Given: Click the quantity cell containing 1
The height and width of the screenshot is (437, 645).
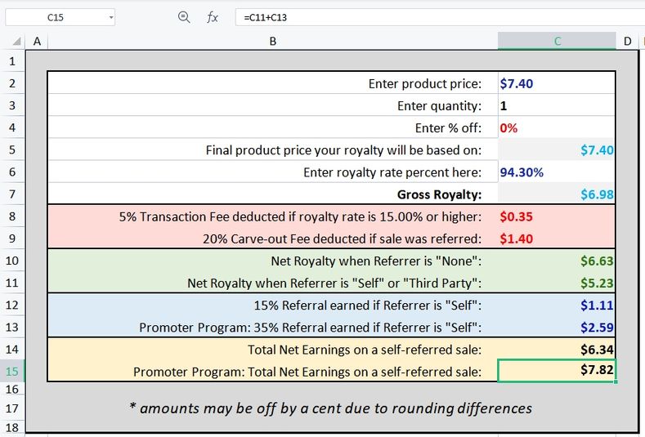Looking at the screenshot, I should 557,105.
